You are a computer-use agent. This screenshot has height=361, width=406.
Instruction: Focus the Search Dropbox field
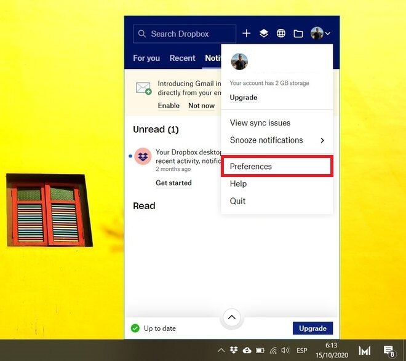[185, 34]
